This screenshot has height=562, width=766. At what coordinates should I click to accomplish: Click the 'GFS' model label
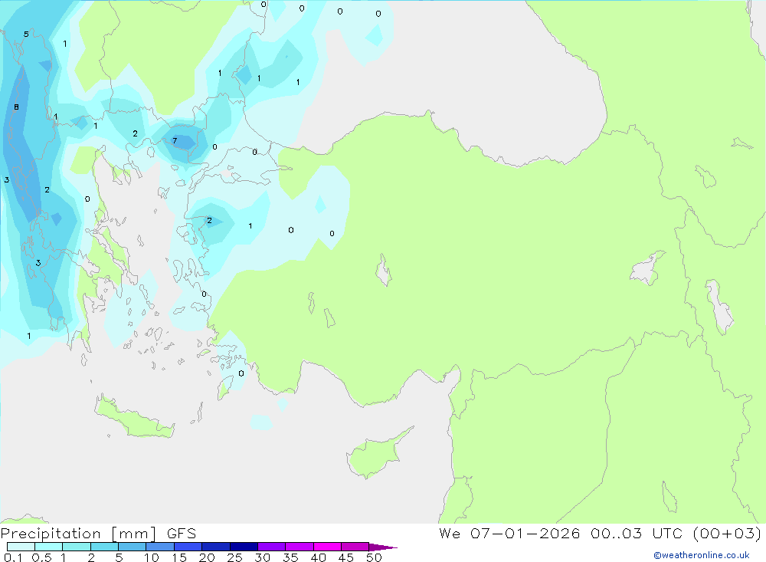click(182, 534)
